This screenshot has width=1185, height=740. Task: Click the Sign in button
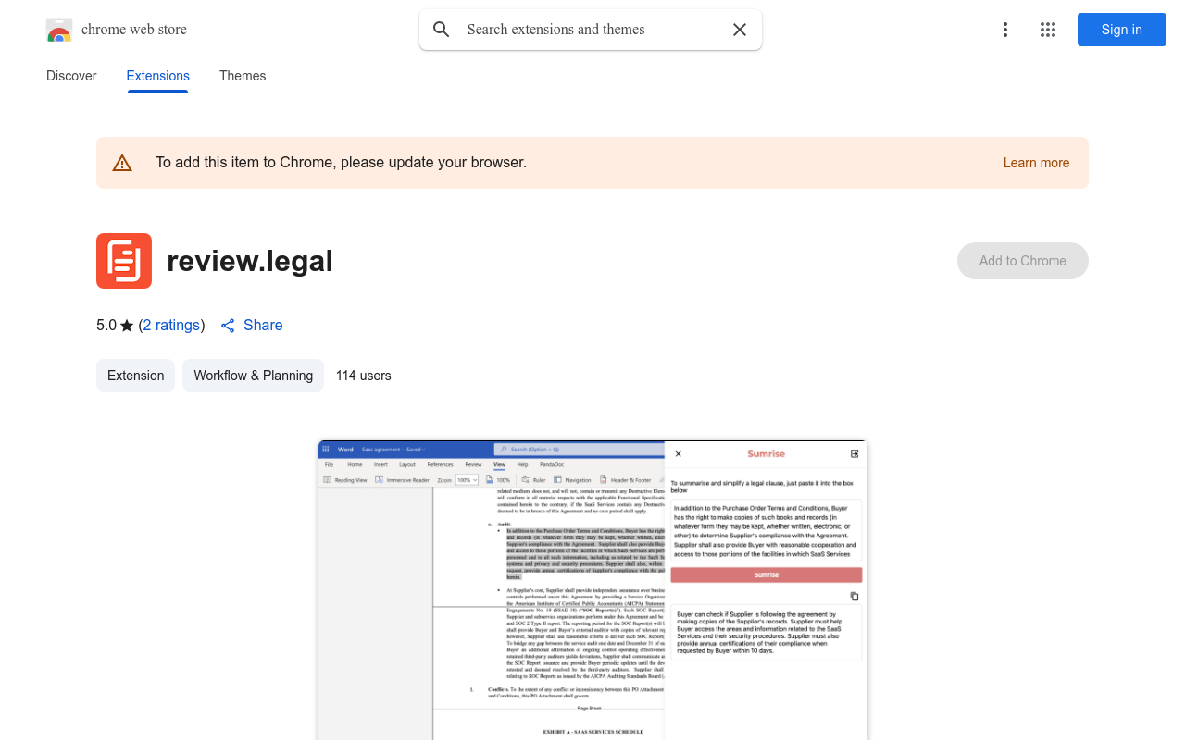pos(1122,30)
